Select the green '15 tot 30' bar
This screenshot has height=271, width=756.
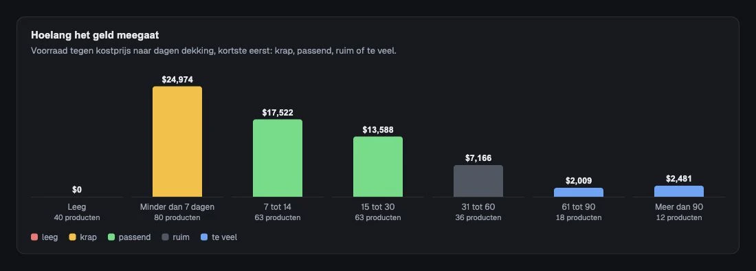(378, 167)
